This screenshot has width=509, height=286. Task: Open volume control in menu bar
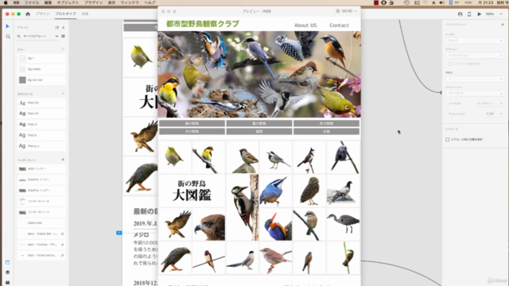pos(442,2)
